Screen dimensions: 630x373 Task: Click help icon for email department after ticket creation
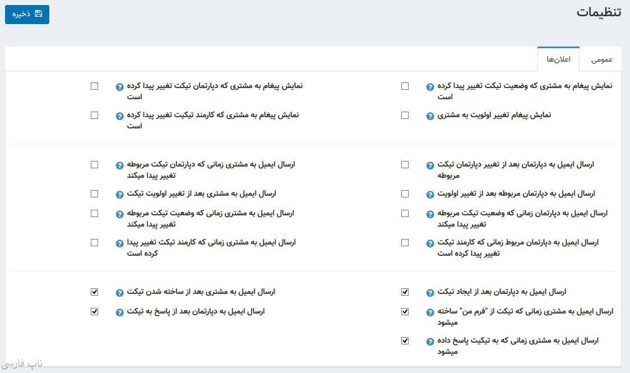click(x=430, y=293)
